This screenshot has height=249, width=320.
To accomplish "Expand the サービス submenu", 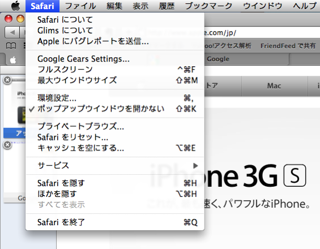I will (115, 166).
